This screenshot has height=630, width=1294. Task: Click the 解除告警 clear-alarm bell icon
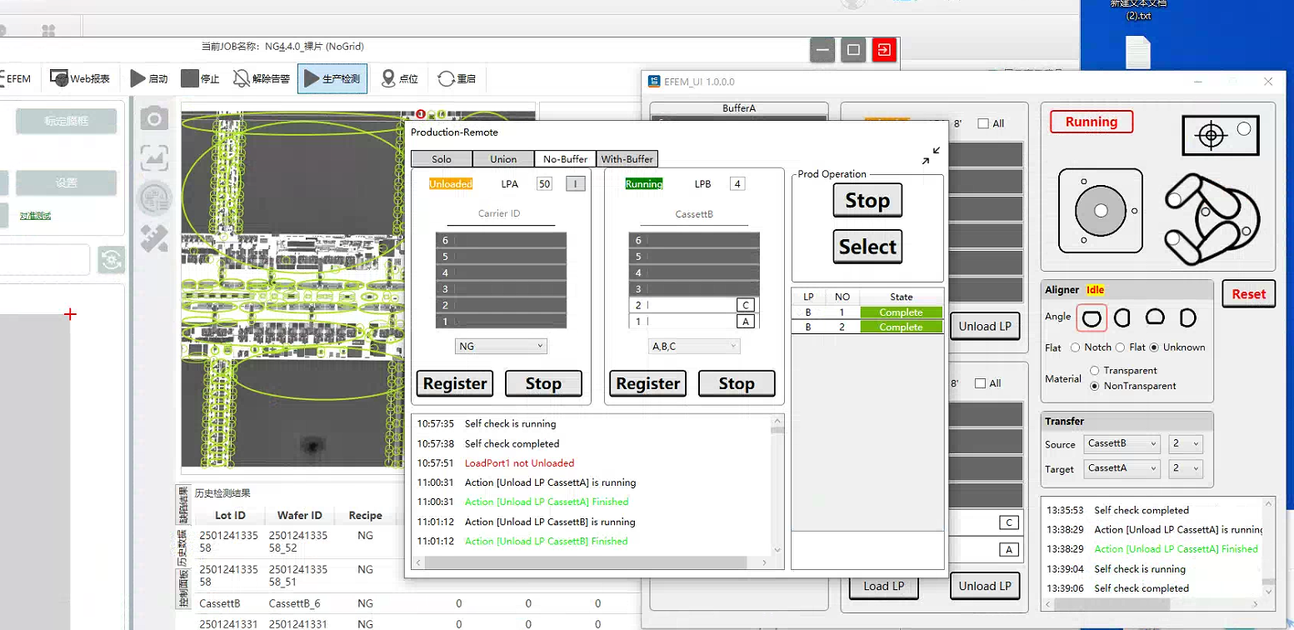coord(242,78)
